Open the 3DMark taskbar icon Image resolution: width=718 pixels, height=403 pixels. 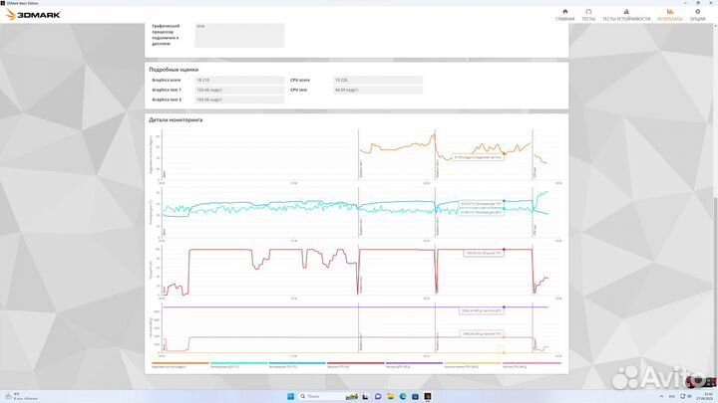tap(427, 396)
